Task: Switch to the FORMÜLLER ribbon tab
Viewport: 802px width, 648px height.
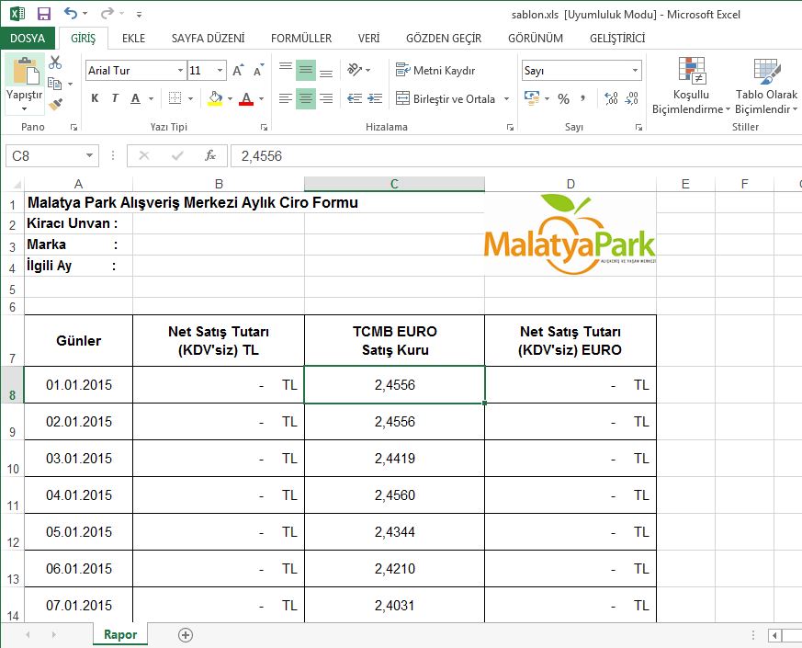Action: tap(300, 39)
